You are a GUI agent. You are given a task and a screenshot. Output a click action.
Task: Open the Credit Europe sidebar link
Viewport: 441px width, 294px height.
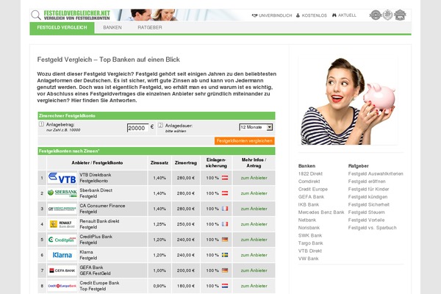[x=313, y=189]
